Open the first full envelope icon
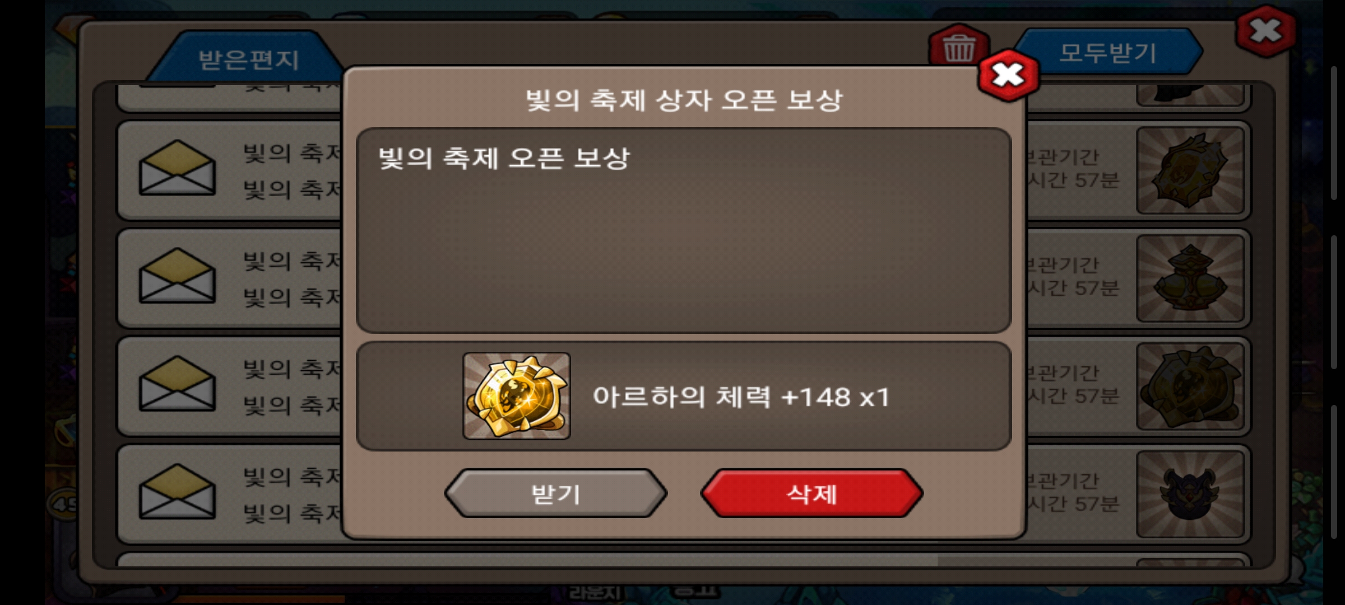This screenshot has height=605, width=1345. [177, 168]
